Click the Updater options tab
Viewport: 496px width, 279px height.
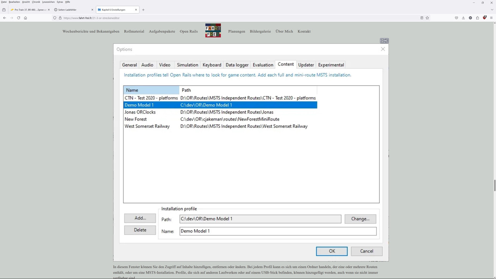tap(306, 65)
